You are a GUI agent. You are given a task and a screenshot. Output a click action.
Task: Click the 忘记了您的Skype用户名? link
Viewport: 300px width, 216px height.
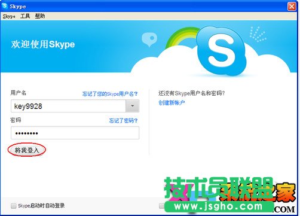click(110, 94)
